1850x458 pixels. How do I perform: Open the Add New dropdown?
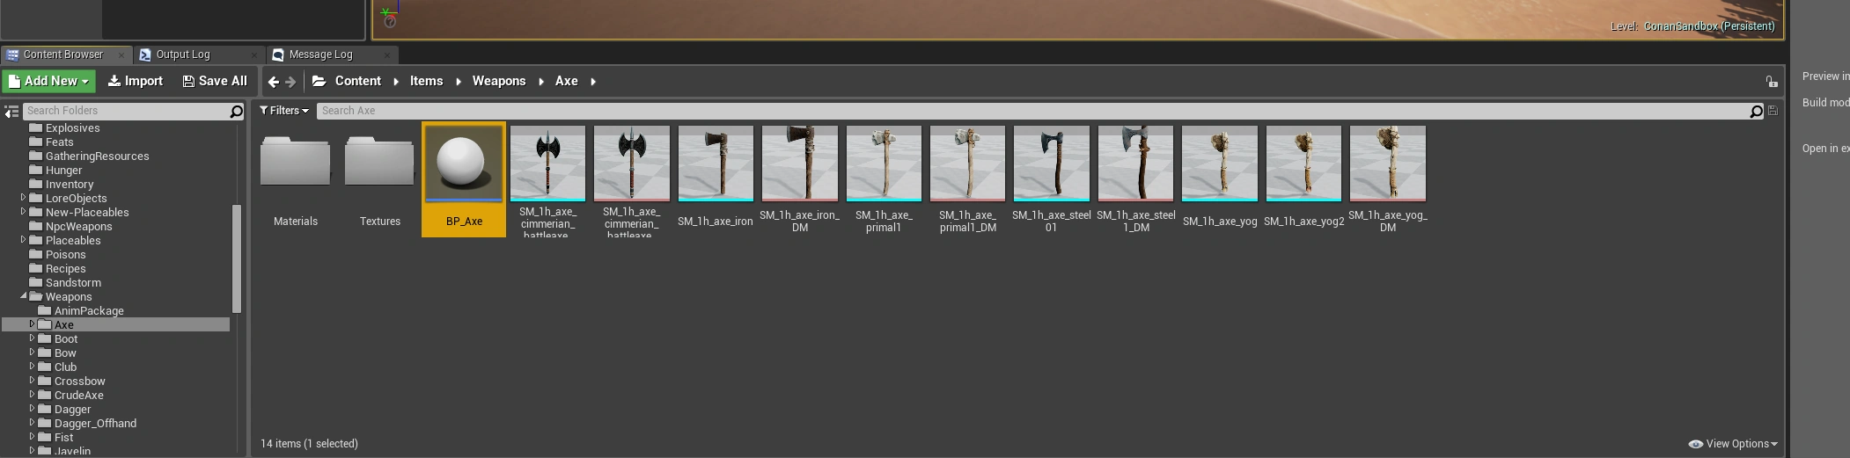[x=49, y=81]
